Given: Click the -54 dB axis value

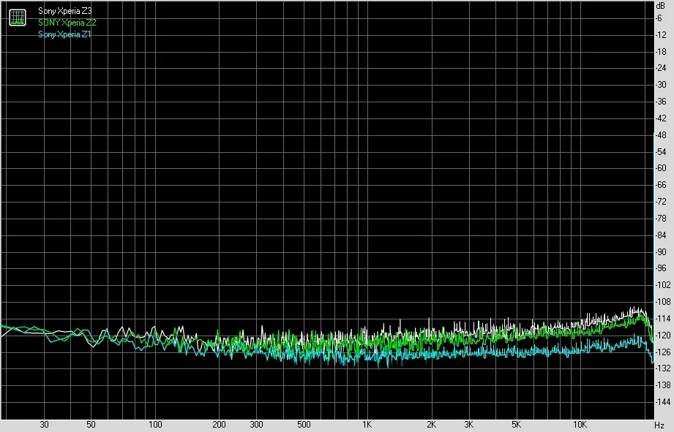Looking at the screenshot, I should point(661,151).
